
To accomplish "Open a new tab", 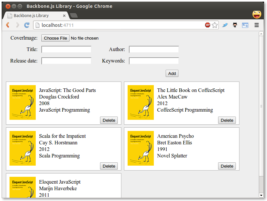I will point(74,16).
